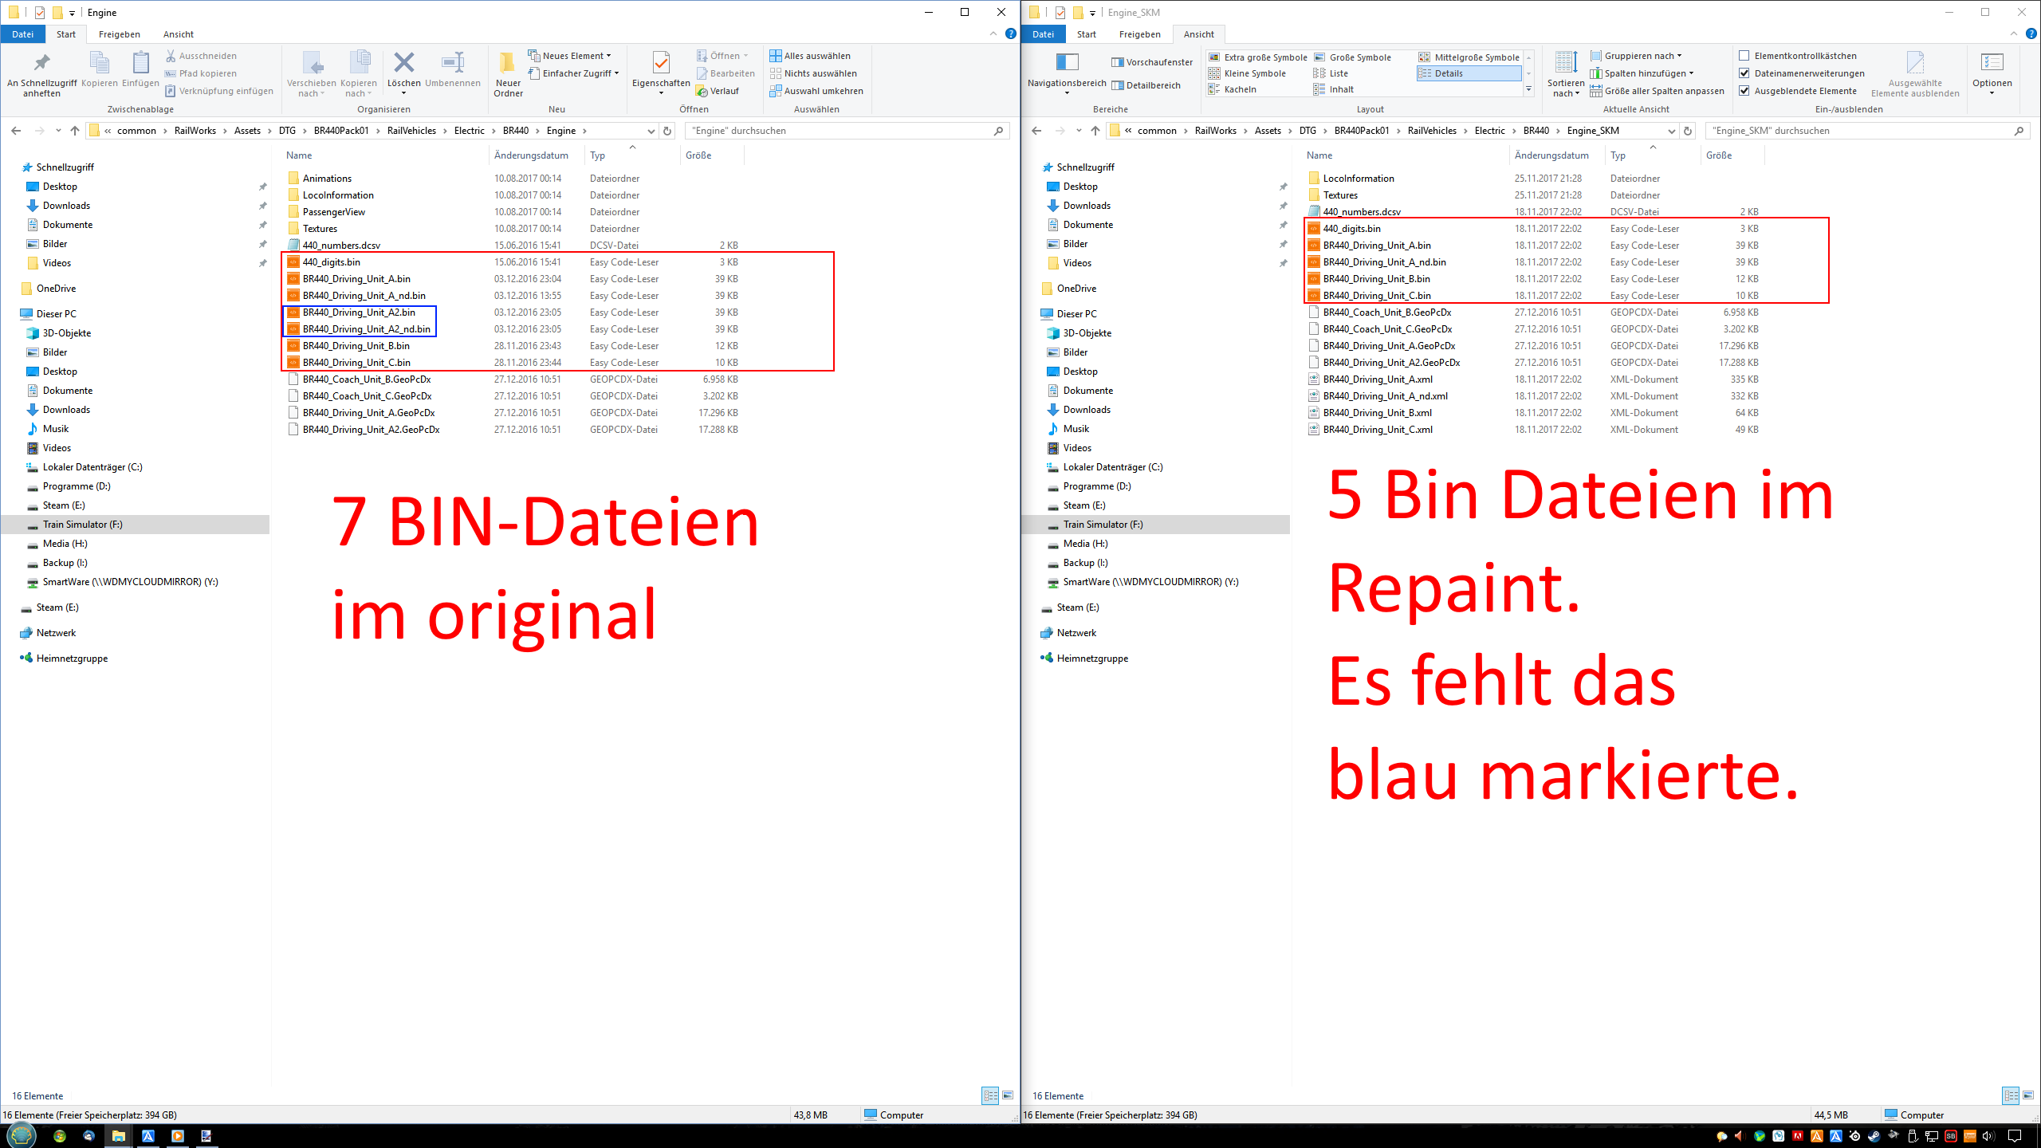This screenshot has height=1148, width=2041.
Task: Click the Eigenschaften properties icon
Action: click(x=660, y=64)
